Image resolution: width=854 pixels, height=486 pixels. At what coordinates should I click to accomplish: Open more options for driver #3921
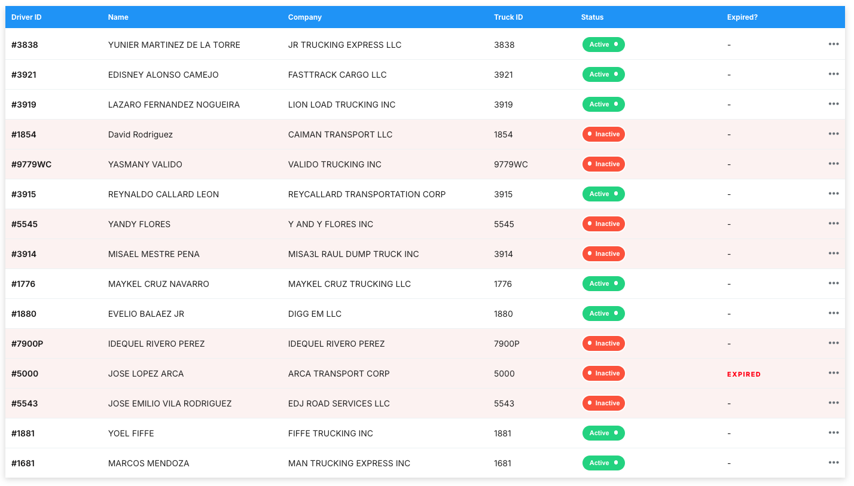pos(834,74)
